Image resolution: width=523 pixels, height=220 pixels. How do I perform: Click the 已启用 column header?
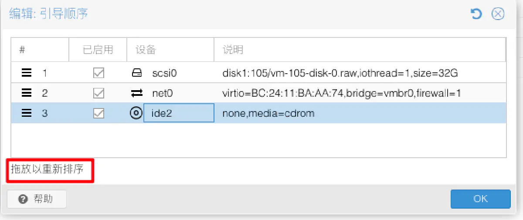tap(98, 50)
